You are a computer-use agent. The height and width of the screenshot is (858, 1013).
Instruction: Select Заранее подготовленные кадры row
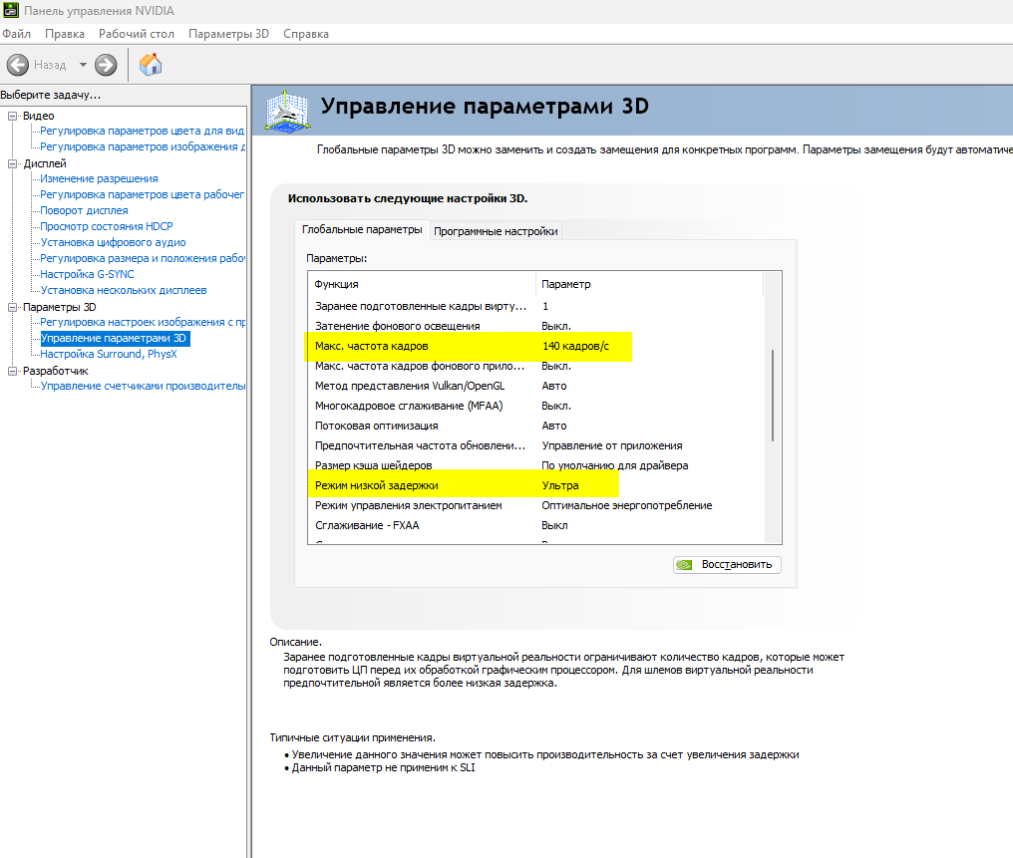click(536, 306)
